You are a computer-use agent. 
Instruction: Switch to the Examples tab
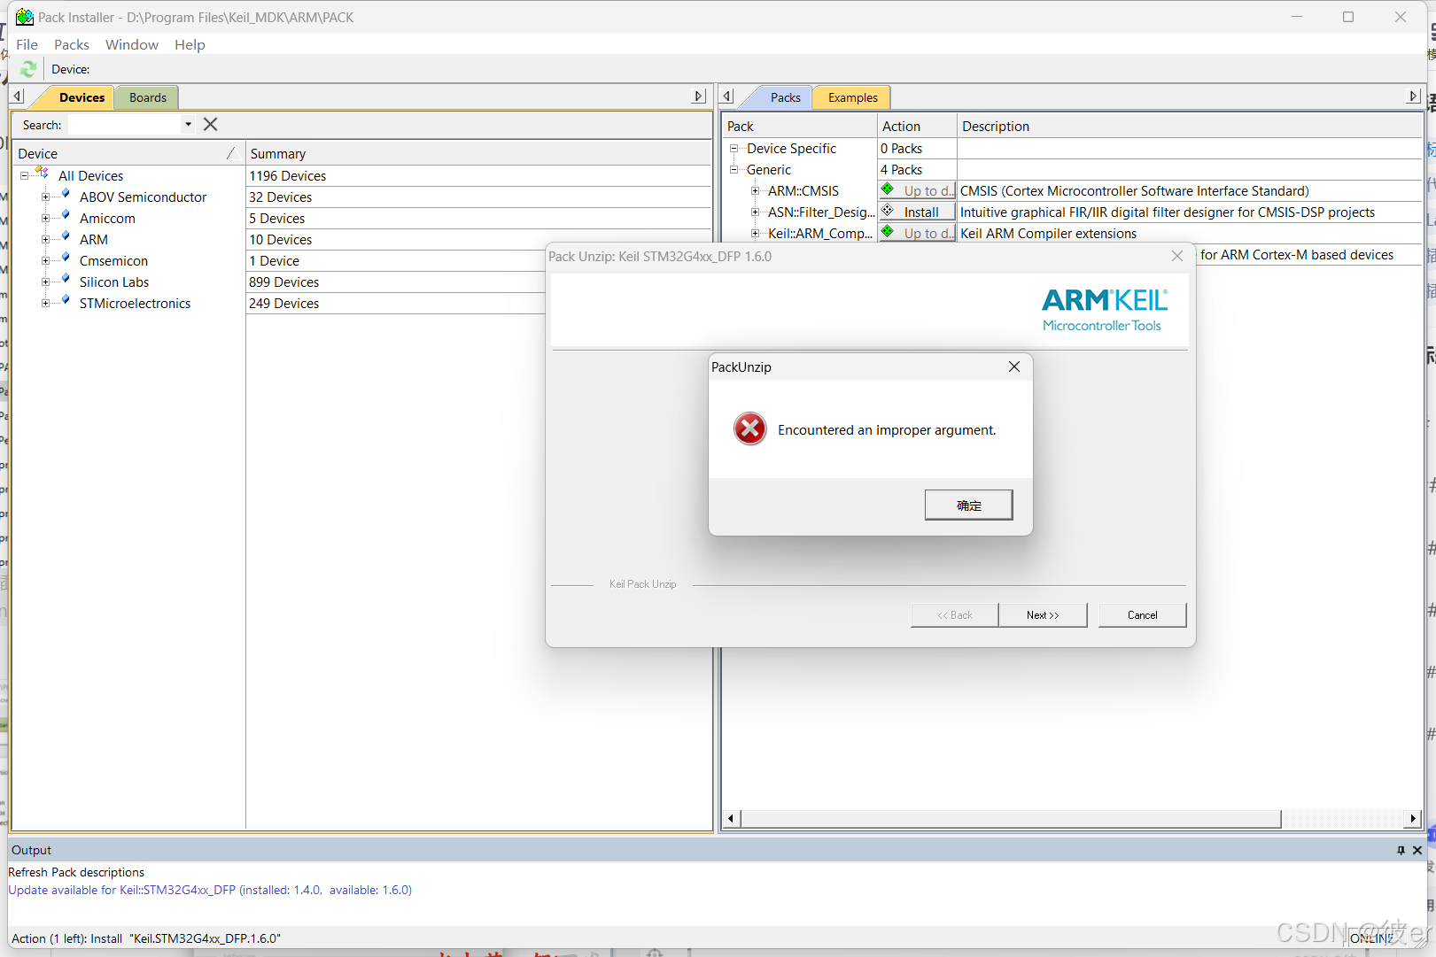852,97
